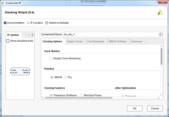Viewport: 169px width, 117px height.
Task: Open the Documentation info icon
Action: coord(5,23)
